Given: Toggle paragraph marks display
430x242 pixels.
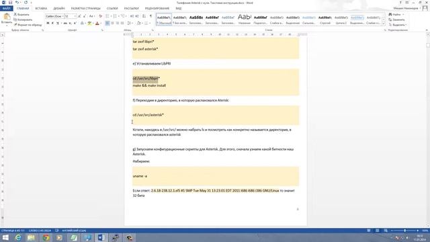Looking at the screenshot, I should click(150, 16).
